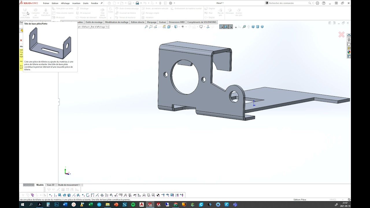Select Pli esquissé in the ribbon
The height and width of the screenshot is (208, 370).
[83, 13]
